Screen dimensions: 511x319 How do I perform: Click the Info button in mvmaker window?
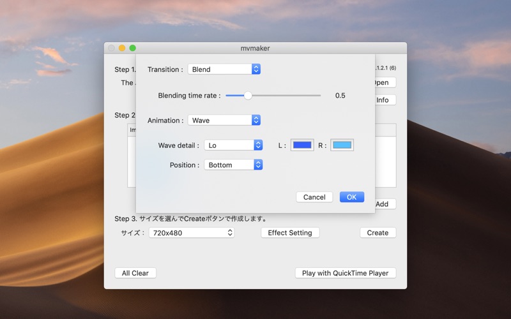pos(385,100)
